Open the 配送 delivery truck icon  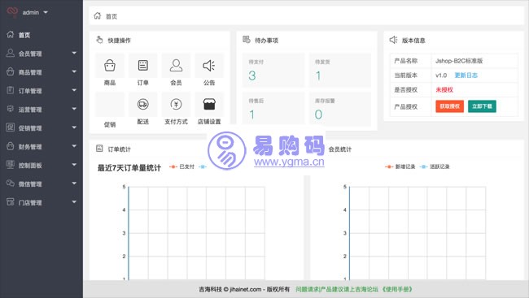tap(143, 105)
